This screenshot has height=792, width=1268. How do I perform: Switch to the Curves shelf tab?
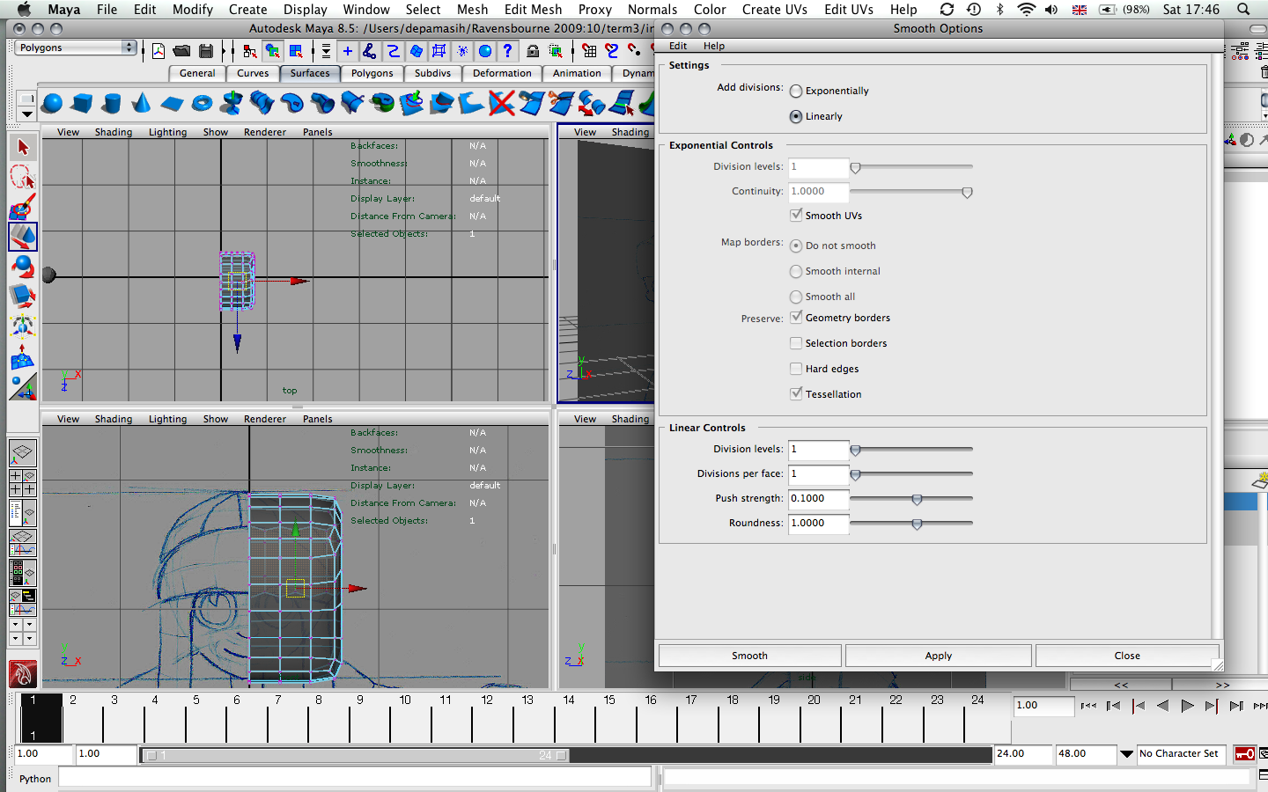(253, 73)
